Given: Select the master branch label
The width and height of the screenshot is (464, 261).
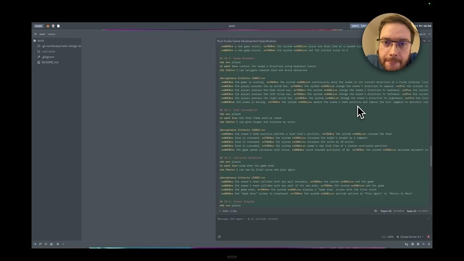Looking at the screenshot, I should click(51, 34).
